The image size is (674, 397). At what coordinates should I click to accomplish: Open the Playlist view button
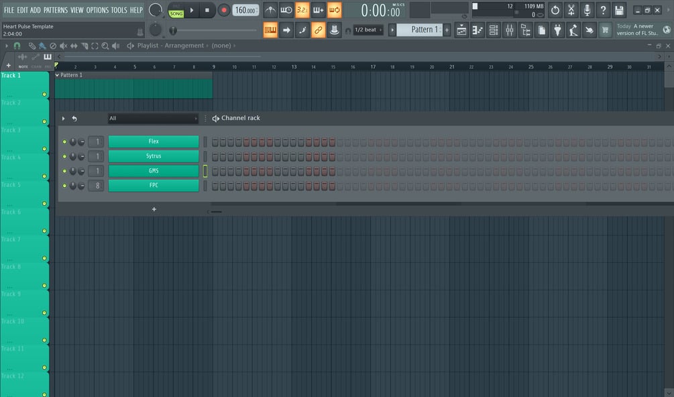[461, 30]
